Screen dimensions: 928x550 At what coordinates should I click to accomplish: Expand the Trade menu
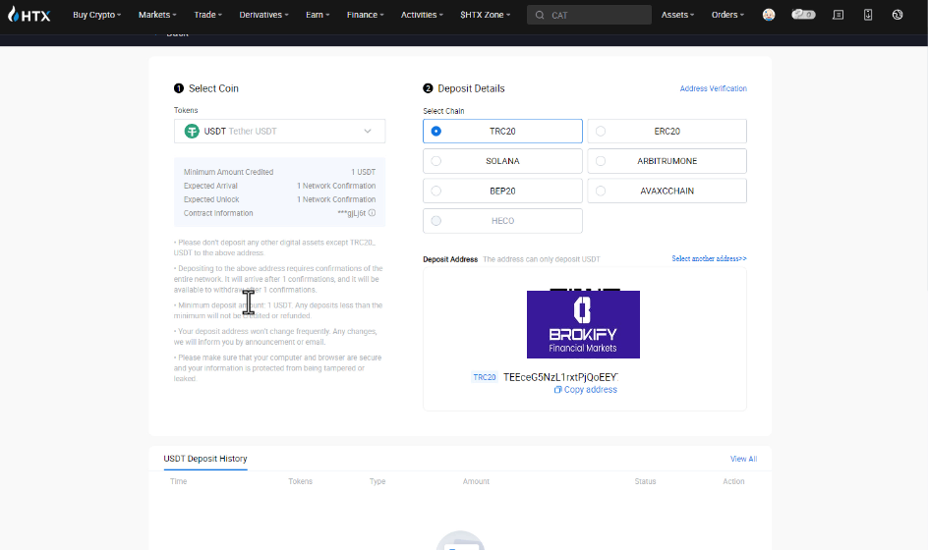click(x=207, y=15)
